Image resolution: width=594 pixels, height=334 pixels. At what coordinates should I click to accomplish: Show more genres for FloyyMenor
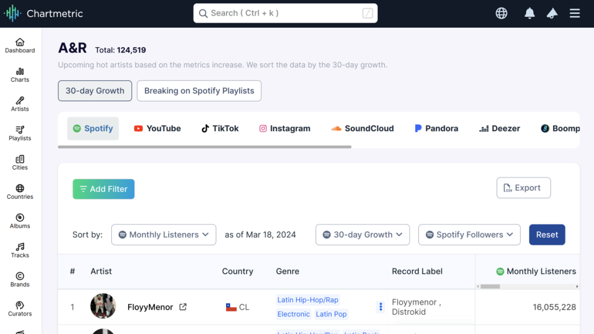(x=381, y=307)
